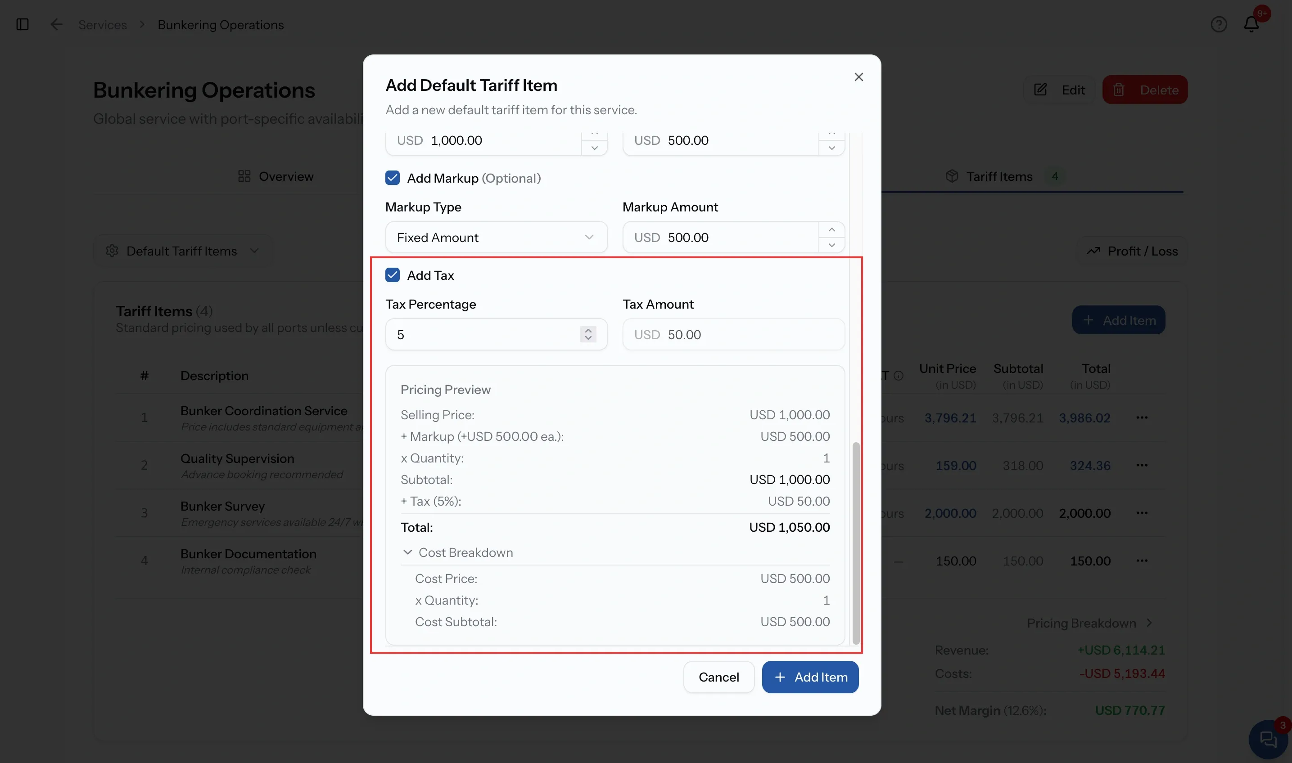Click the Description column header
The width and height of the screenshot is (1292, 763).
(x=214, y=376)
